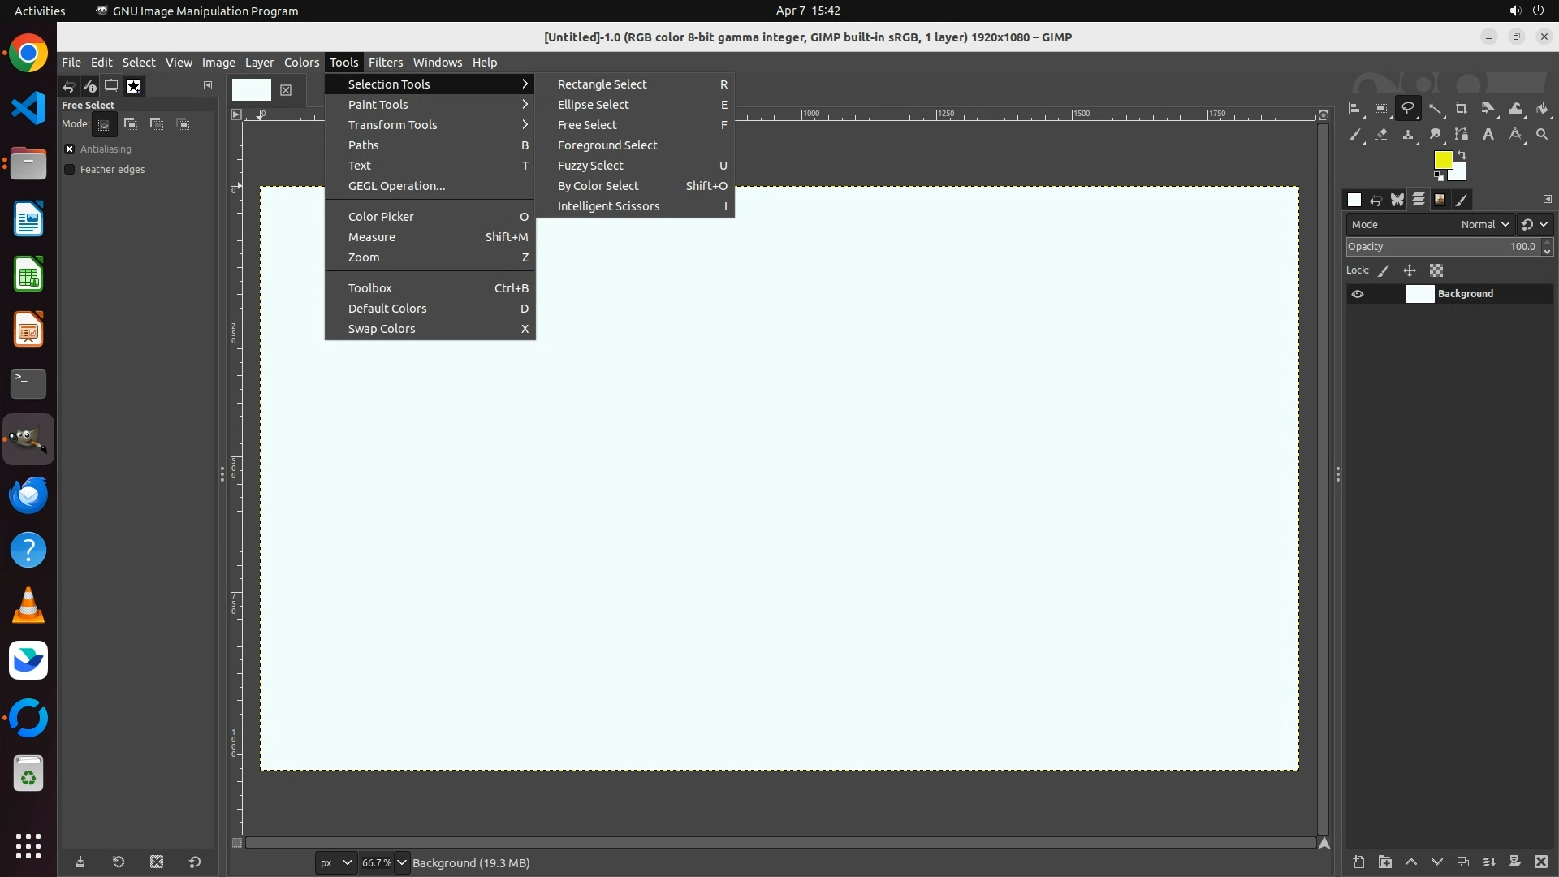This screenshot has height=877, width=1559.
Task: Toggle the Antialiasing checkbox
Action: tap(70, 149)
